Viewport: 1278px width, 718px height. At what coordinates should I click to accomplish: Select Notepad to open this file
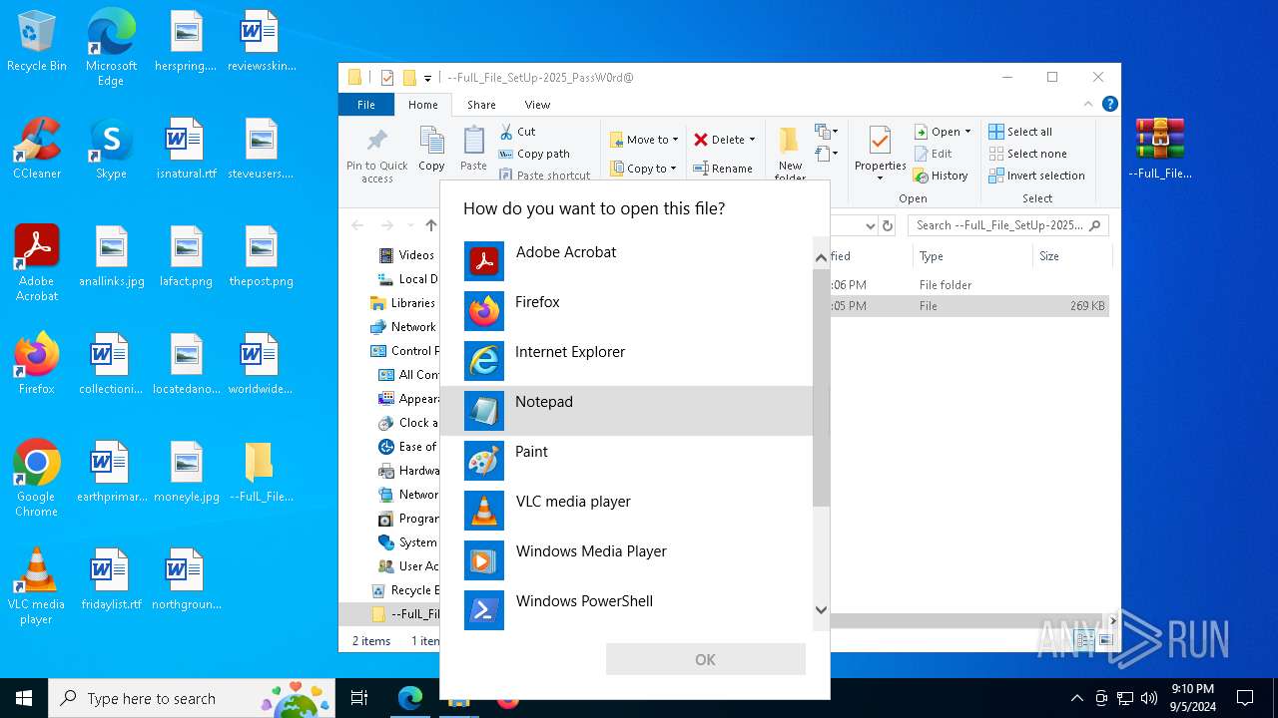pyautogui.click(x=626, y=411)
